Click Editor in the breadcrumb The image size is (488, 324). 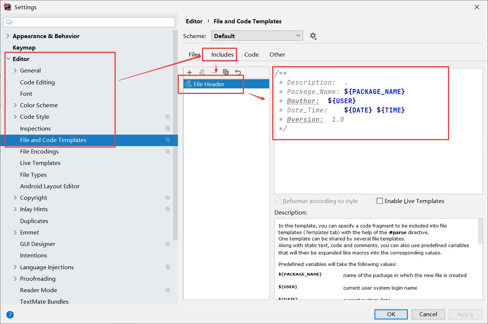(x=194, y=21)
